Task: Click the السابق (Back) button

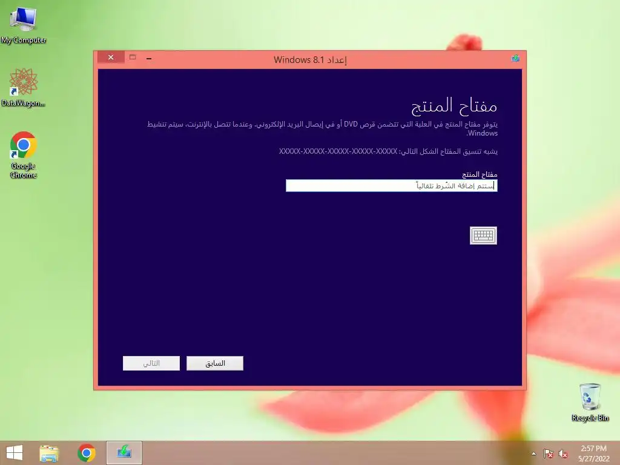Action: click(215, 363)
